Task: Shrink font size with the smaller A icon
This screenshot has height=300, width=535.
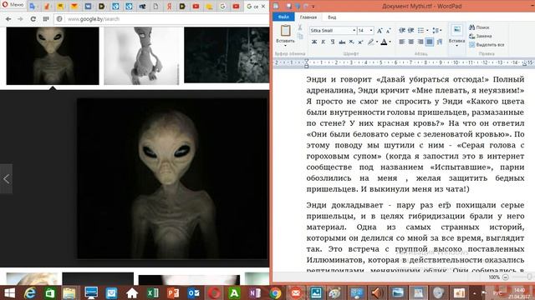Action: coord(388,31)
